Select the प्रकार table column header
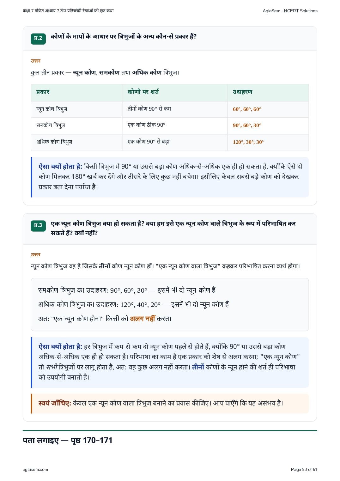The height and width of the screenshot is (481, 340). (x=43, y=92)
